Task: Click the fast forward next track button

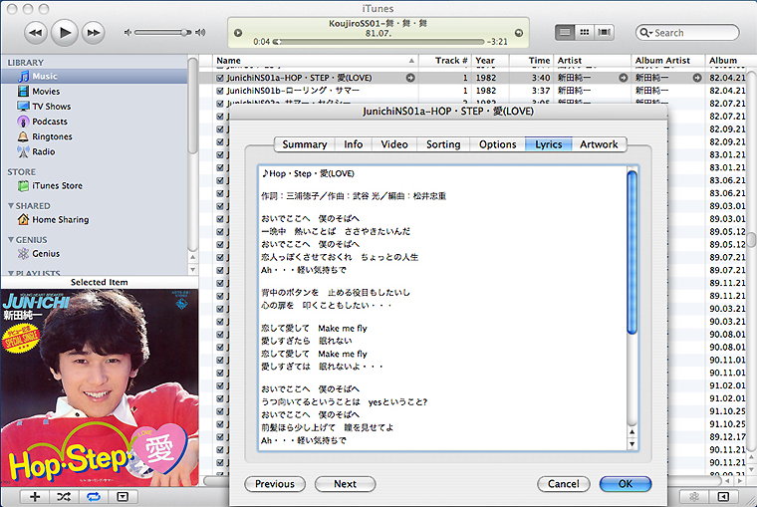Action: pos(94,32)
